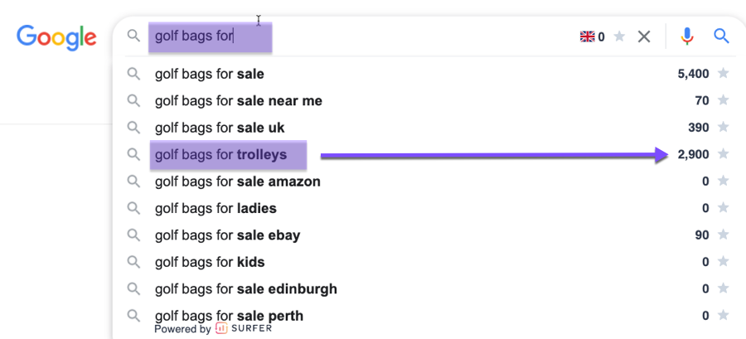746x339 pixels.
Task: Pick 'golf bags for sale amazon' suggestion
Action: point(237,182)
